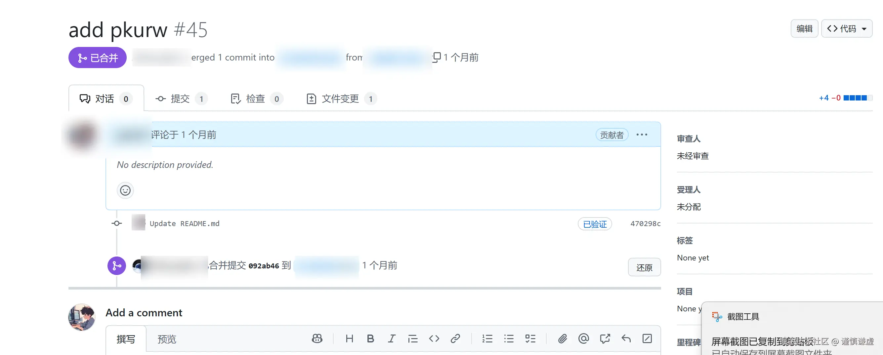Screen dimensions: 883x355
Task: Open the 代码 dropdown menu
Action: point(846,28)
